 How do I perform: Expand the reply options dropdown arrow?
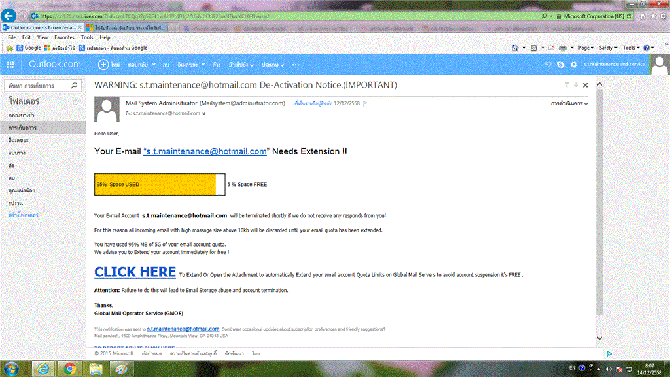pos(153,65)
